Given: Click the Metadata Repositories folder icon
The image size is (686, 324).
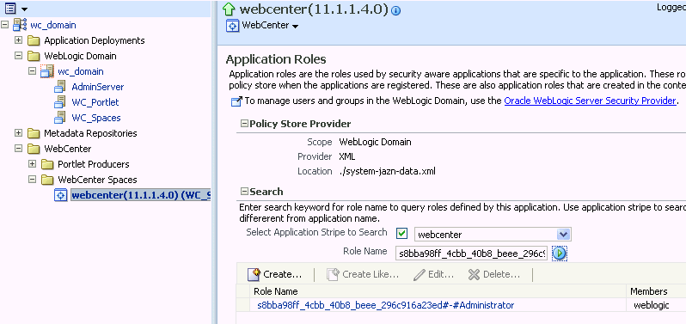Looking at the screenshot, I should tap(34, 133).
